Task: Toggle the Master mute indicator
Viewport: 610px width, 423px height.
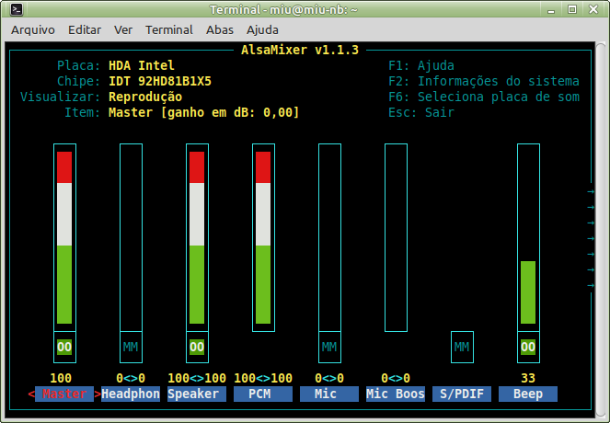Action: tap(64, 347)
